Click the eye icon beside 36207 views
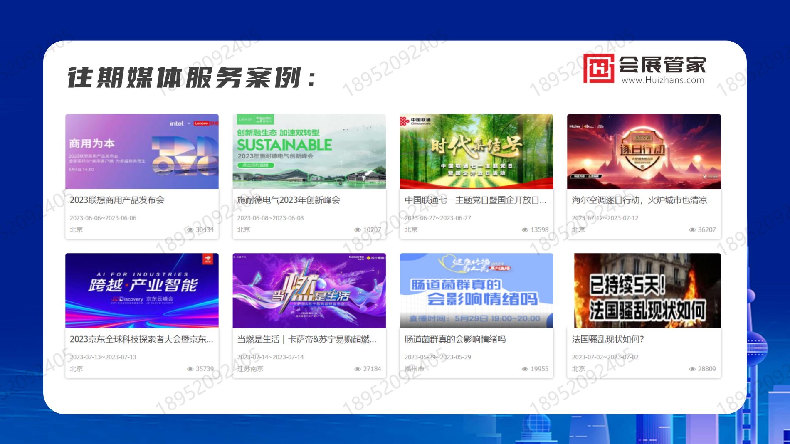 tap(692, 230)
